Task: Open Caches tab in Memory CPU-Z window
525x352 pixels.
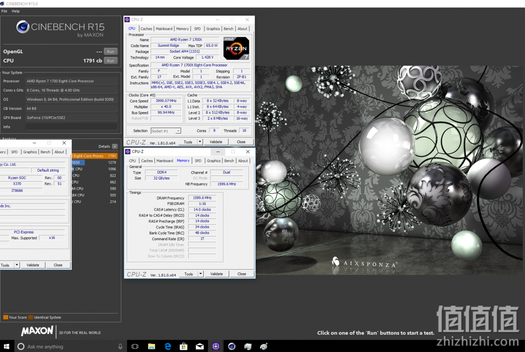Action: (x=147, y=161)
